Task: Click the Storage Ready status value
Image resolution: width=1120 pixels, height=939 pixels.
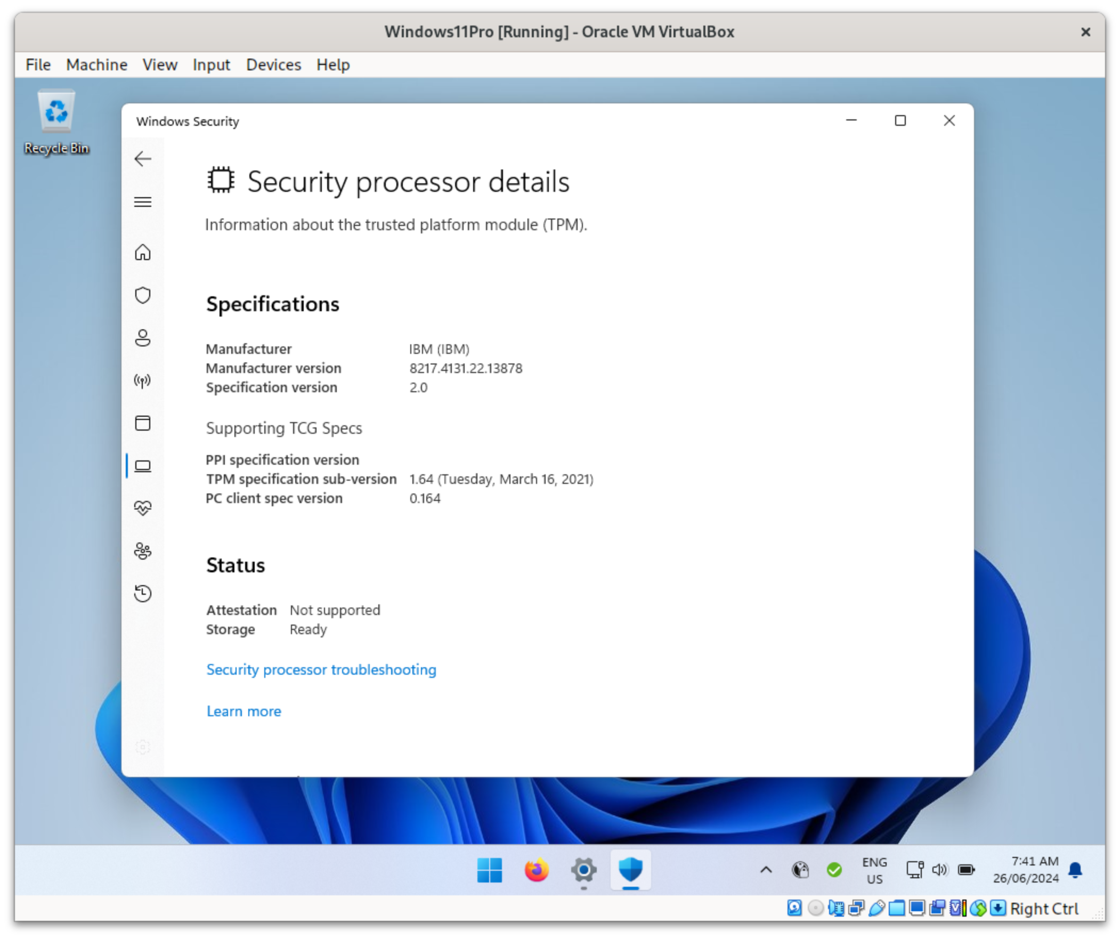Action: (309, 630)
